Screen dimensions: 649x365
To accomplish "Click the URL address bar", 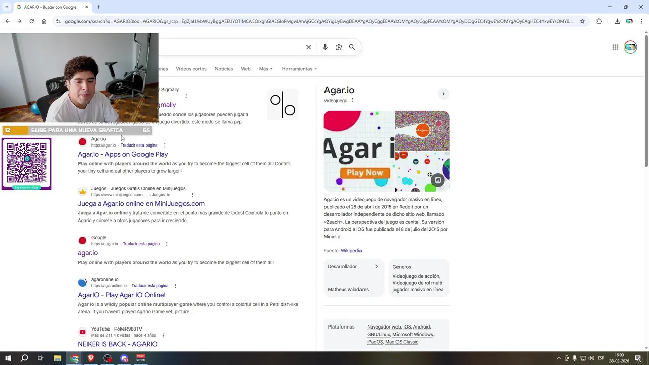I will tap(318, 21).
